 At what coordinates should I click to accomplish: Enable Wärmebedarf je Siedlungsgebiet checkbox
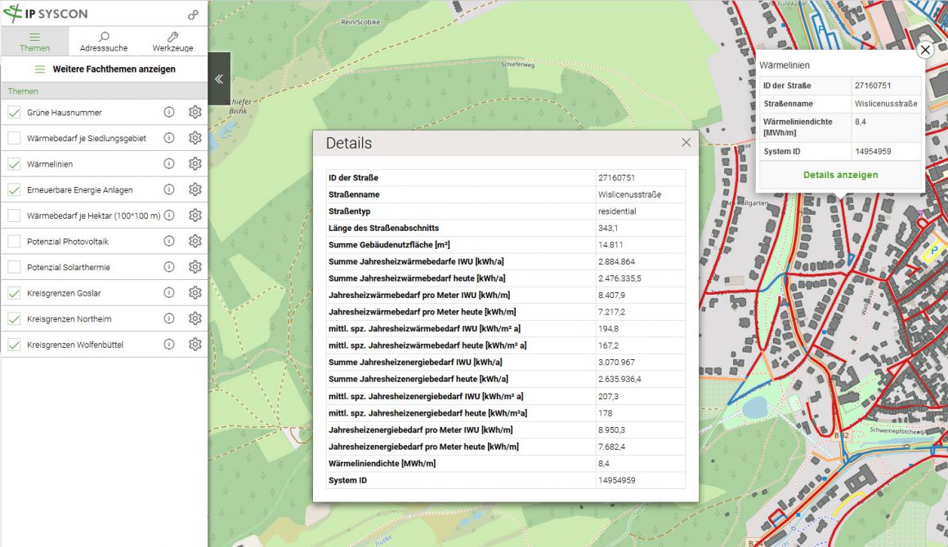[x=14, y=139]
